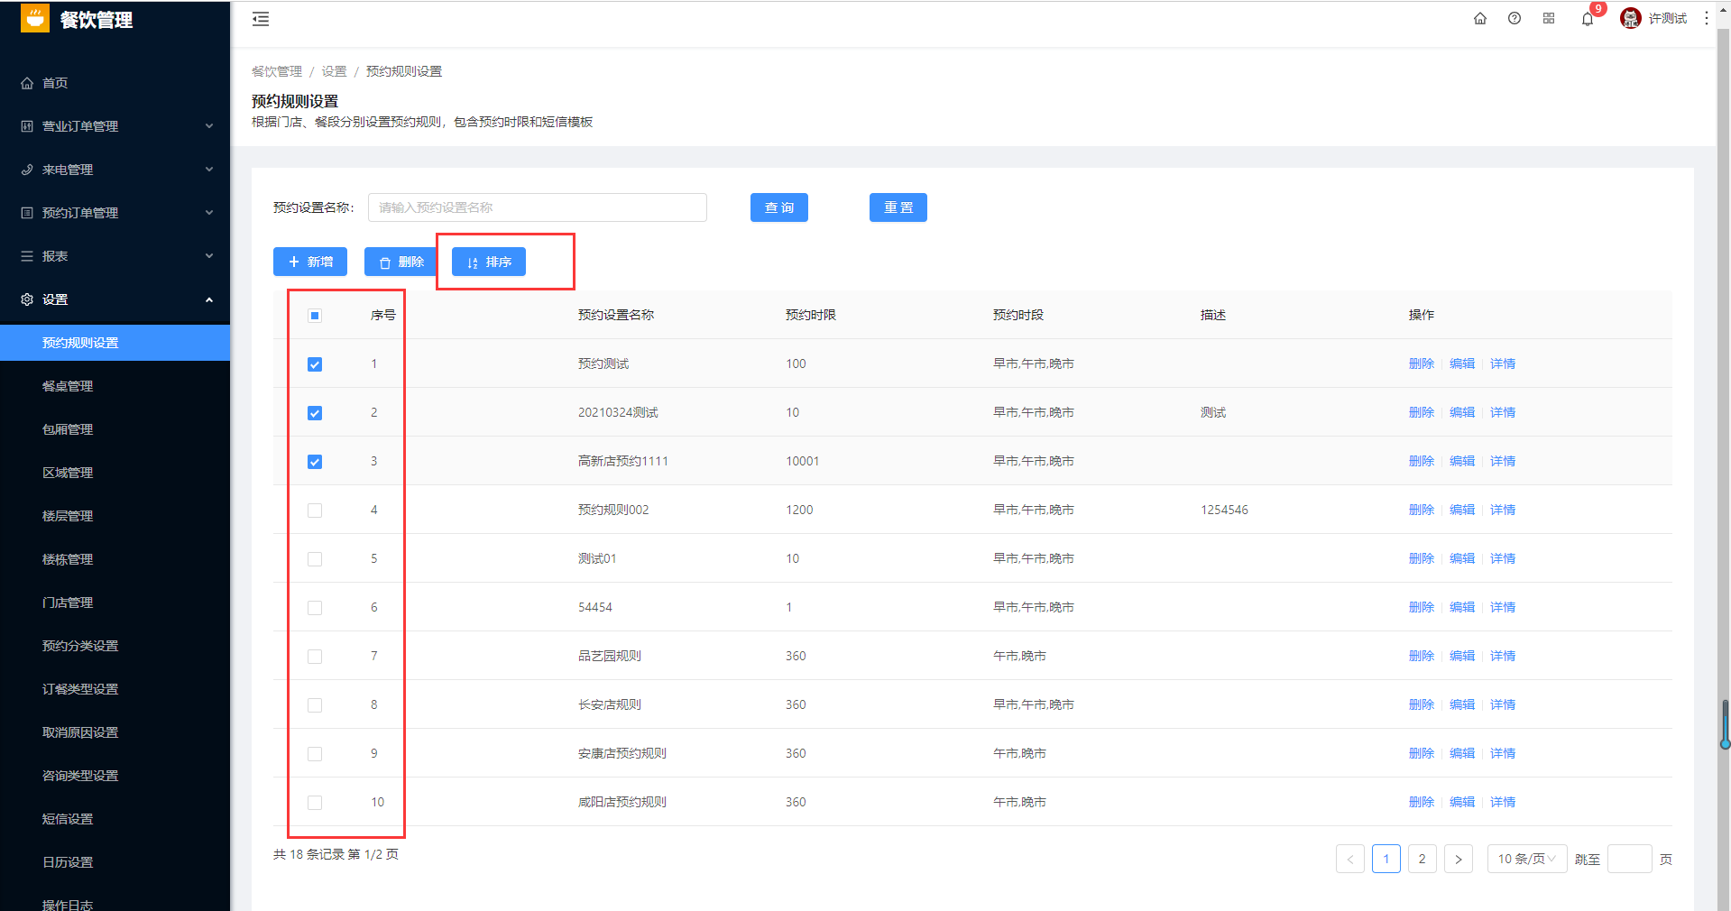
Task: Expand 报表 submenu chevron
Action: (209, 256)
